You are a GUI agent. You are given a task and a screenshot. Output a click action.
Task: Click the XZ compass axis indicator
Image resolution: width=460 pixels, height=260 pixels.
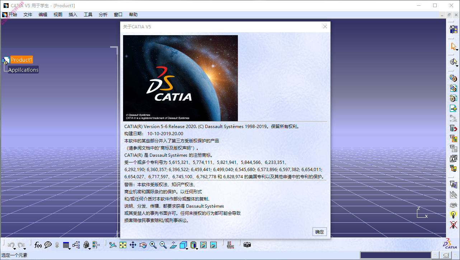[x=422, y=213]
